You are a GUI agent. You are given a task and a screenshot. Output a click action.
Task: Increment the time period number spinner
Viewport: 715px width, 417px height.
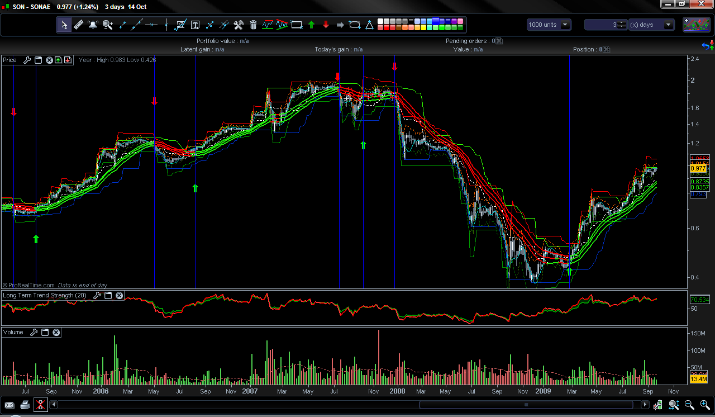tap(623, 22)
